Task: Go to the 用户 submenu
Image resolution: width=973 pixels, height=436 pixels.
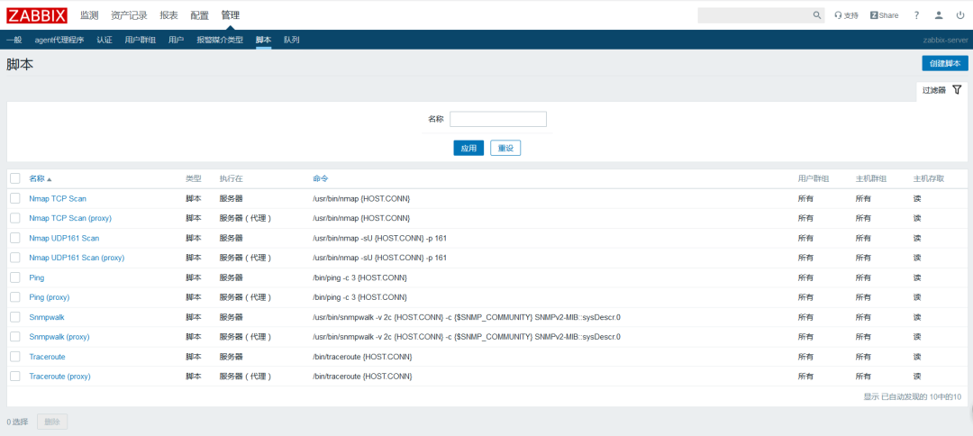Action: tap(177, 40)
